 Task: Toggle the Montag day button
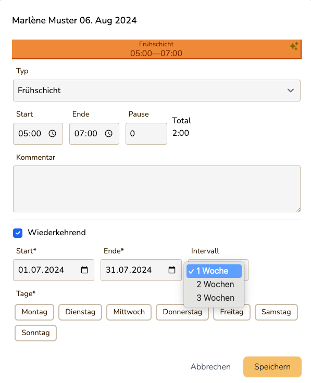tap(34, 312)
